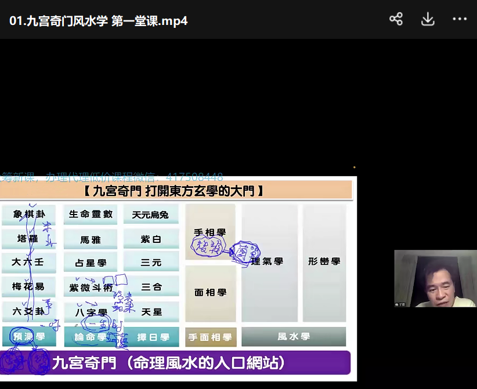Viewport: 477px width, 389px height.
Task: Click the 手面相學 category label
Action: coord(211,337)
